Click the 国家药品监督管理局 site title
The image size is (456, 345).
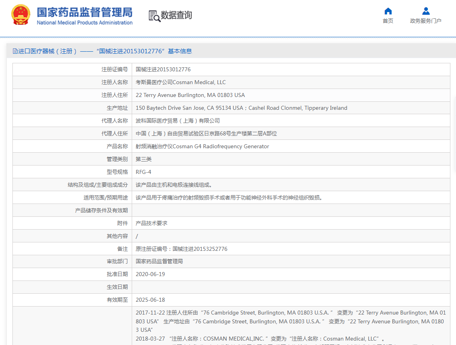pyautogui.click(x=84, y=12)
